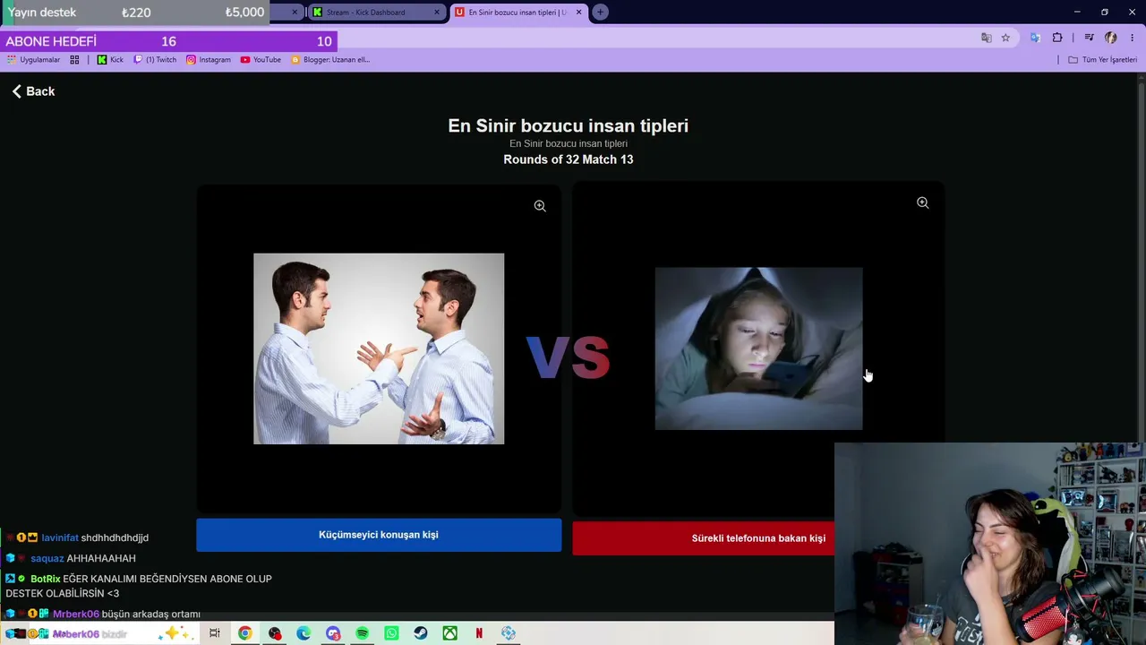Go back using the Back arrow
This screenshot has height=645, width=1146.
pyautogui.click(x=33, y=91)
